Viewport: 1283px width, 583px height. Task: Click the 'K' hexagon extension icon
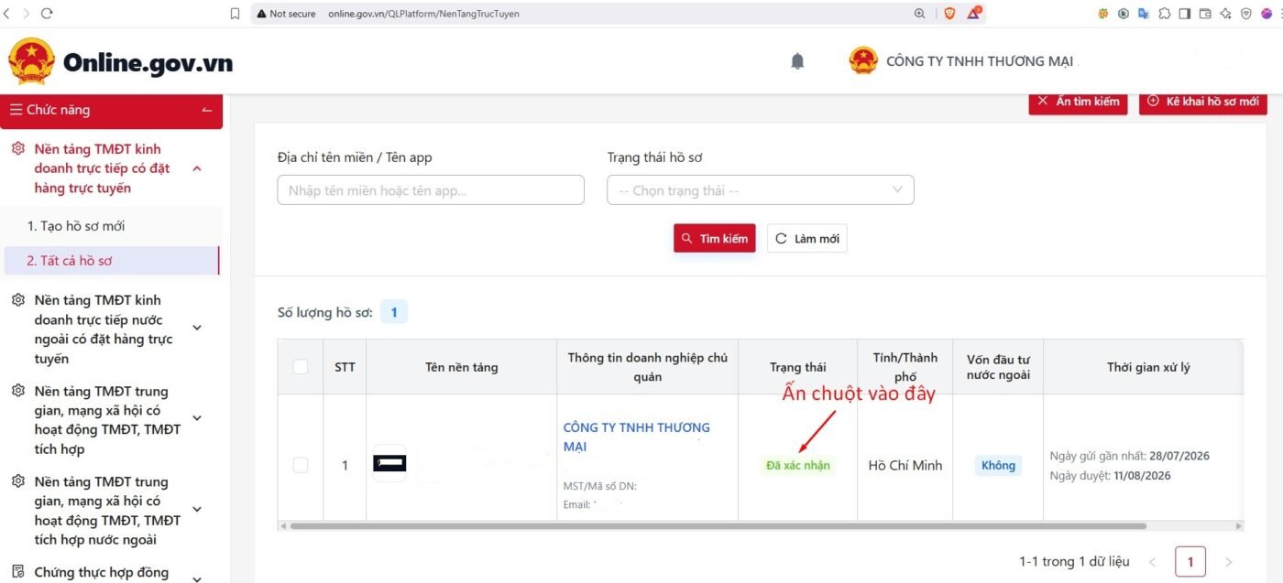(x=1123, y=14)
